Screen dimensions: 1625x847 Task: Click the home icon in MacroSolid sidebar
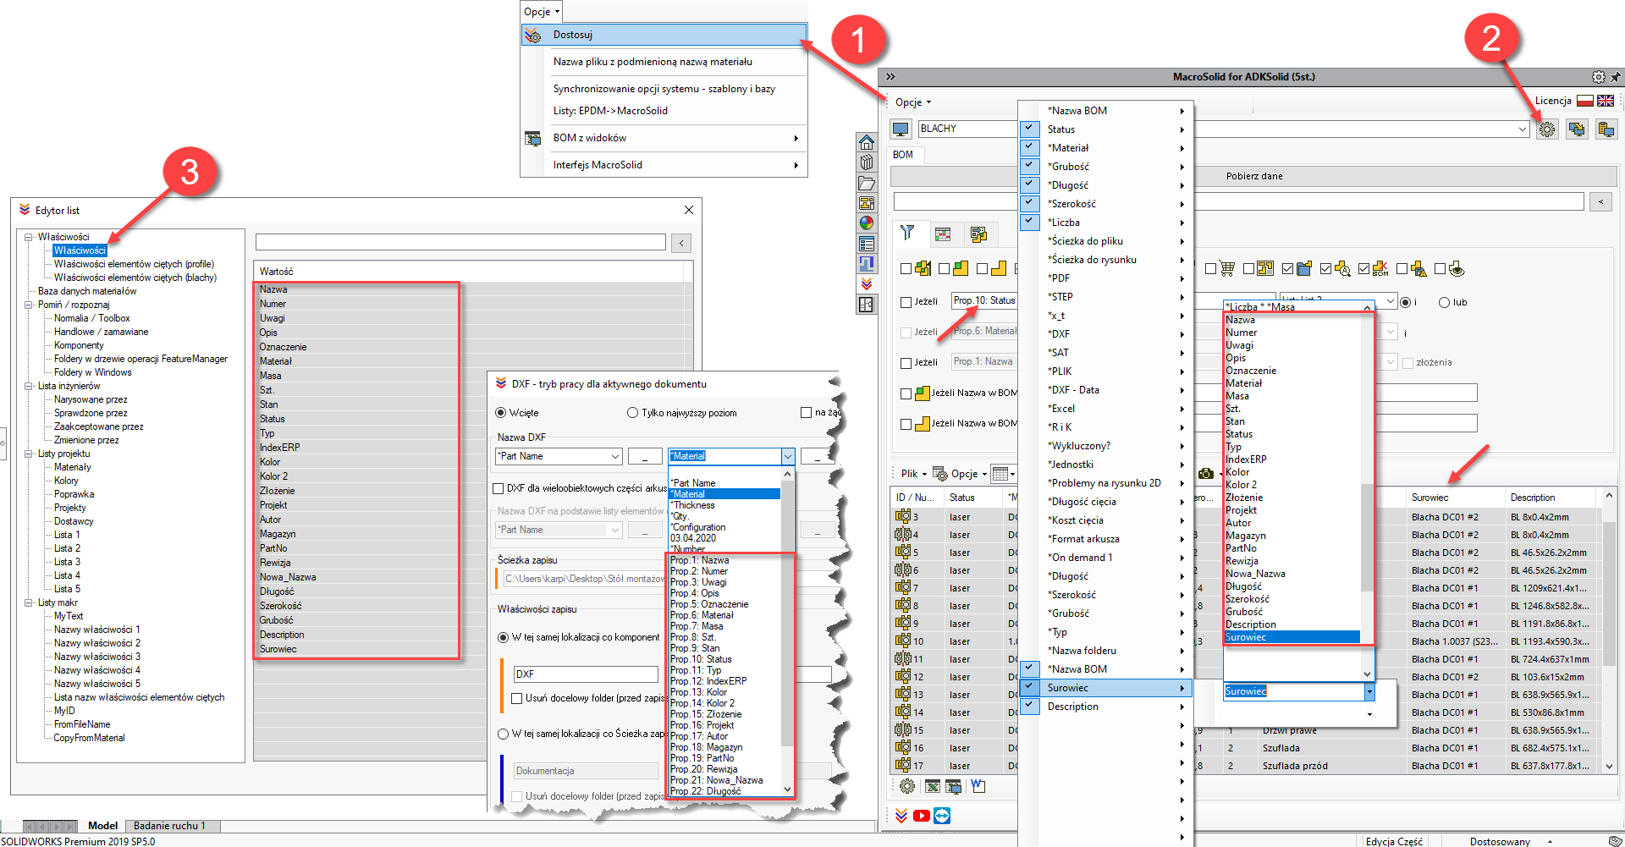pyautogui.click(x=866, y=142)
